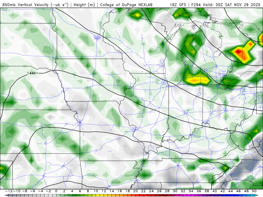Click the '34' color scale label

coord(191,191)
